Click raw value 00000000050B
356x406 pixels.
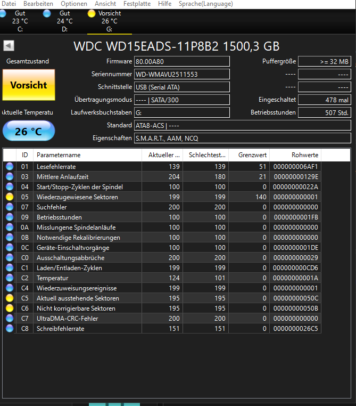tap(296, 308)
